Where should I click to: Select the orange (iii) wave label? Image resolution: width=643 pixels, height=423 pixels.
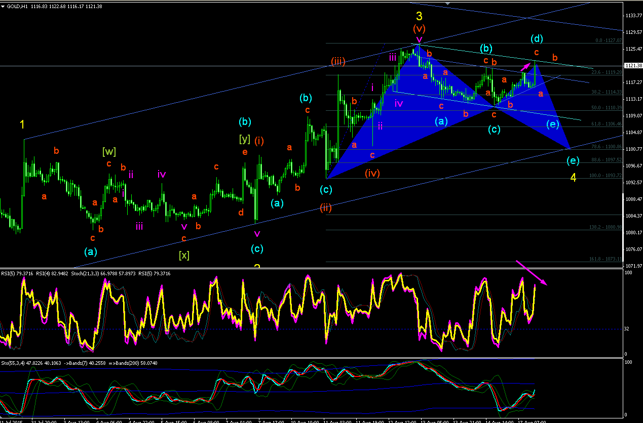(x=338, y=61)
